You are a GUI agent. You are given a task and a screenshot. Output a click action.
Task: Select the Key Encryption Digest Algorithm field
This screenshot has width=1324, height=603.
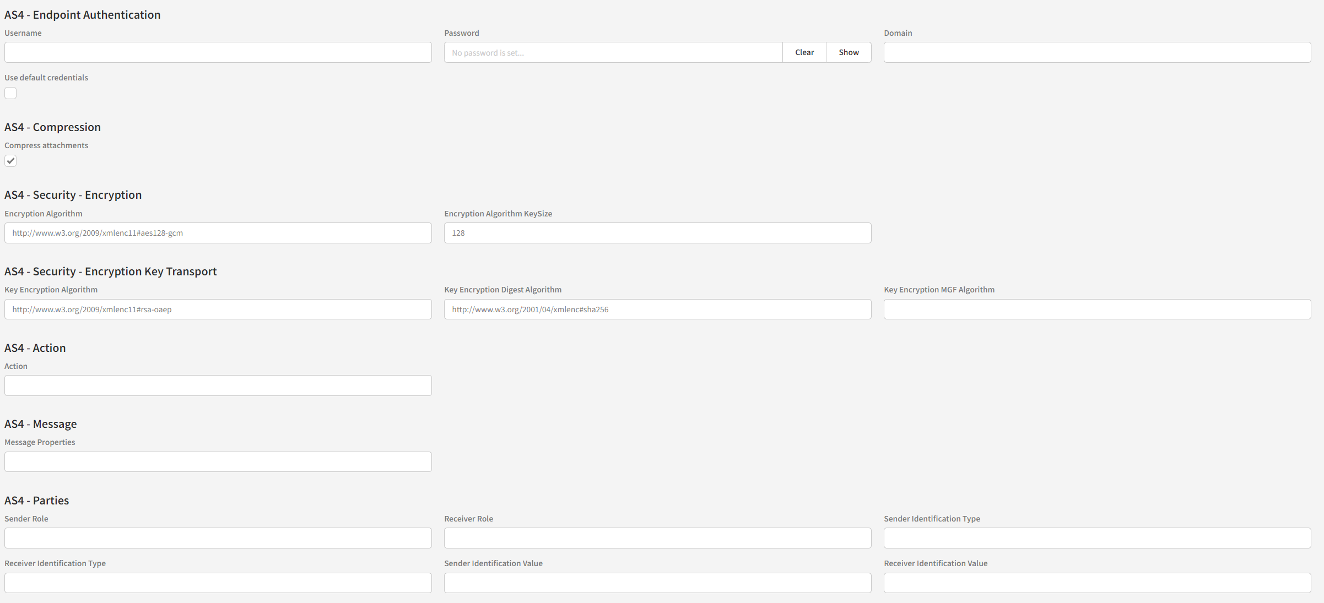[x=657, y=309]
